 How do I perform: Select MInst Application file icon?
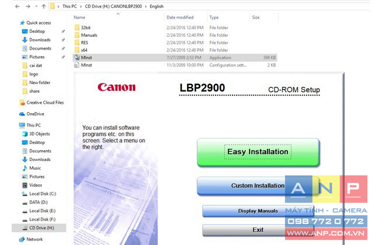[x=77, y=58]
